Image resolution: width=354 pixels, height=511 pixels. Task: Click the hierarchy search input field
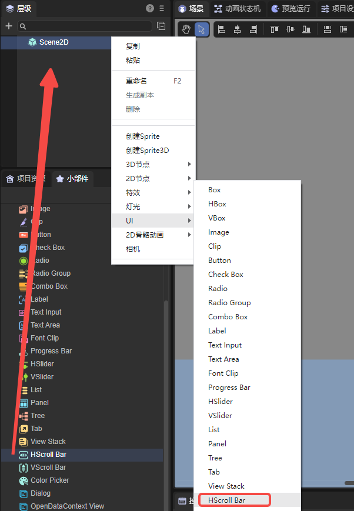click(x=85, y=26)
